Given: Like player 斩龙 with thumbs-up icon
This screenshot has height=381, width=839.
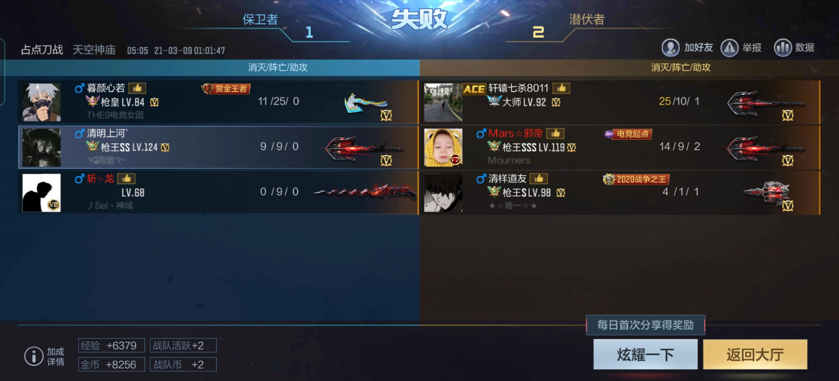Looking at the screenshot, I should [x=126, y=178].
